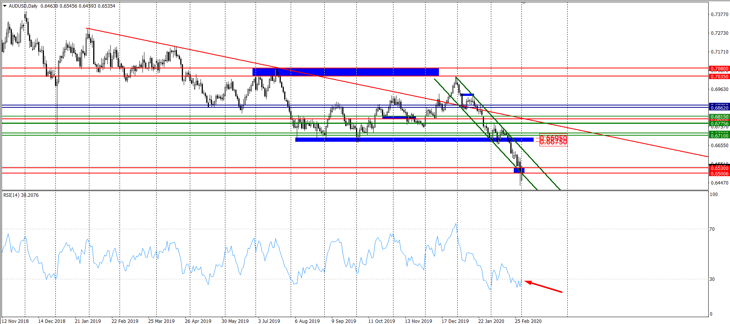Click the dropdown arrow beside AUDUSD,Daily

(5, 6)
